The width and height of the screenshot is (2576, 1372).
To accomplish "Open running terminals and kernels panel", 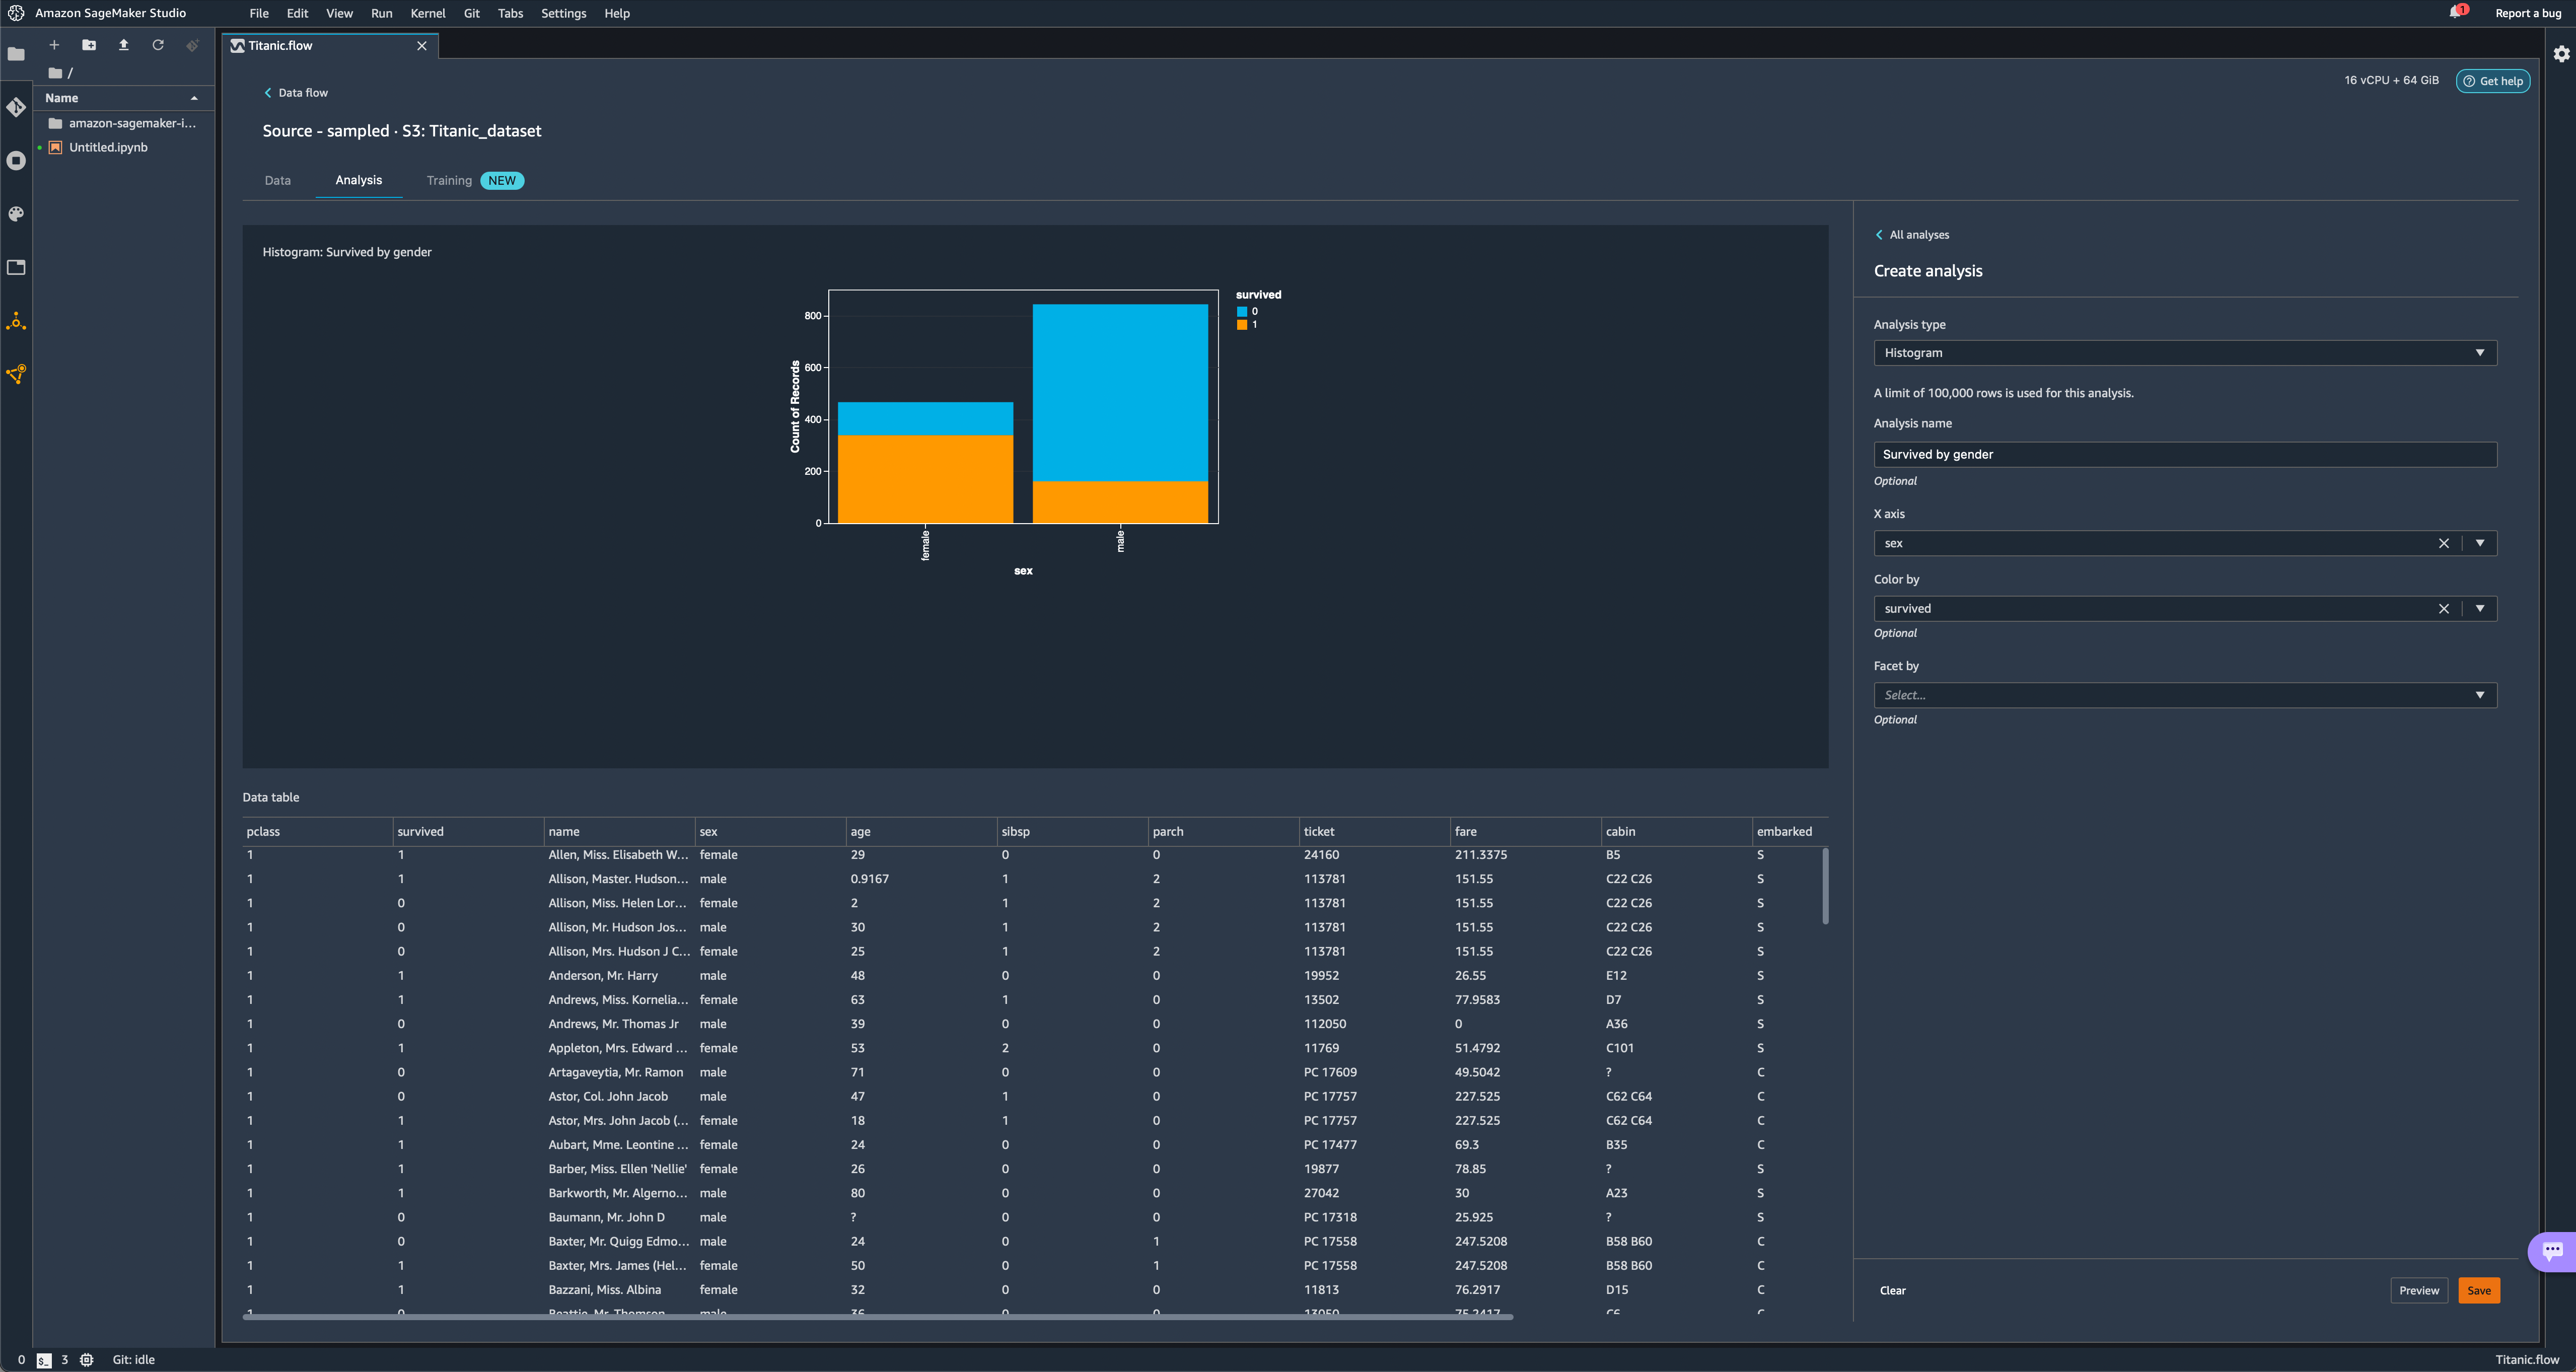I will [16, 161].
